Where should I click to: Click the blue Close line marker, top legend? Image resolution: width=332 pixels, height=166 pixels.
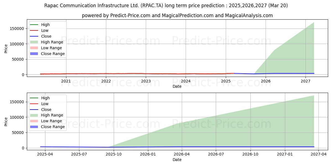point(35,36)
